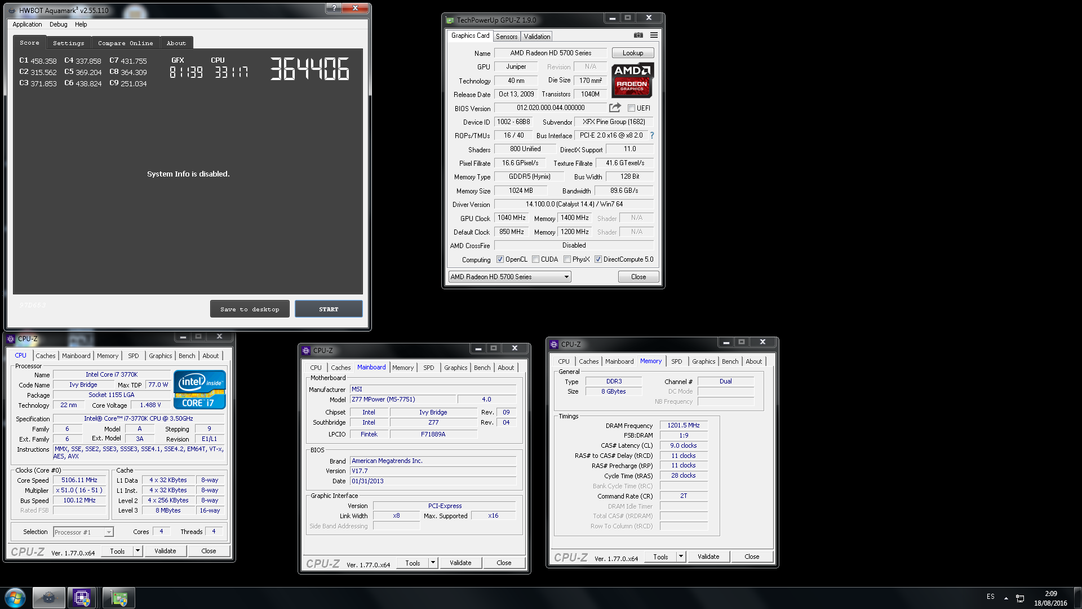Click Close in CPU-Z Mainboard window
Viewport: 1082px width, 609px height.
[x=504, y=563]
